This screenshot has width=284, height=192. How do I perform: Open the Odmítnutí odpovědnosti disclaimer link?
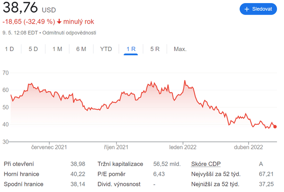(x=69, y=33)
